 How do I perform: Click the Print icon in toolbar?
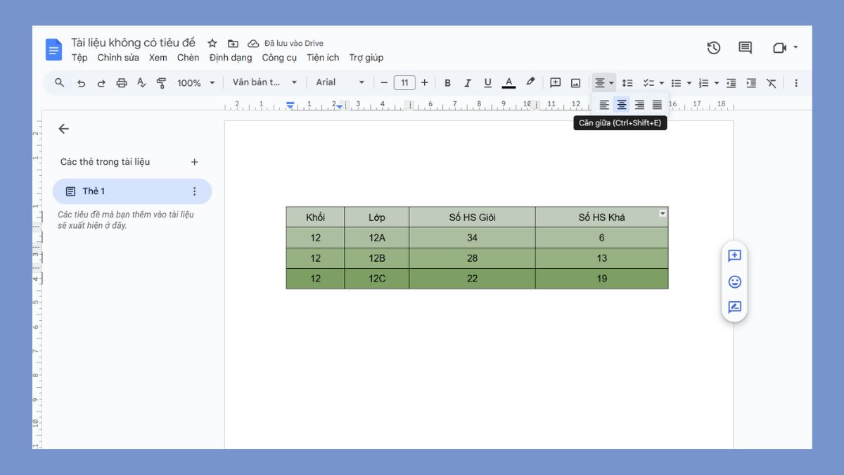click(x=121, y=83)
